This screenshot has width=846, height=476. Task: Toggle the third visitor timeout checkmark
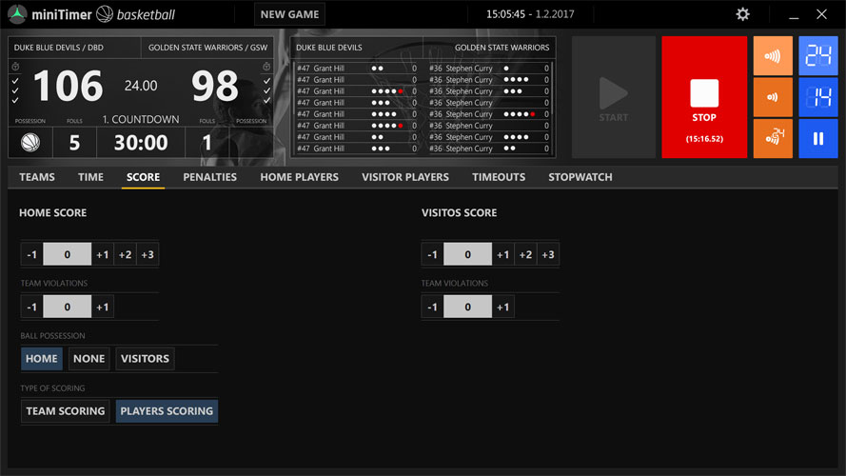tap(266, 100)
